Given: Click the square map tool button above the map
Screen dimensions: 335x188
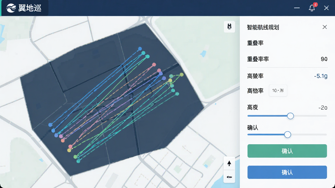Looking at the screenshot, I should coord(229,27).
